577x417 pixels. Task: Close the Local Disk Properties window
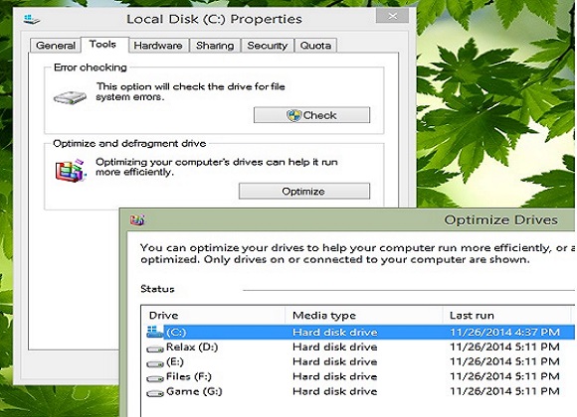point(392,16)
